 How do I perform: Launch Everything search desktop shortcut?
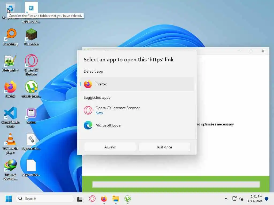[10, 37]
